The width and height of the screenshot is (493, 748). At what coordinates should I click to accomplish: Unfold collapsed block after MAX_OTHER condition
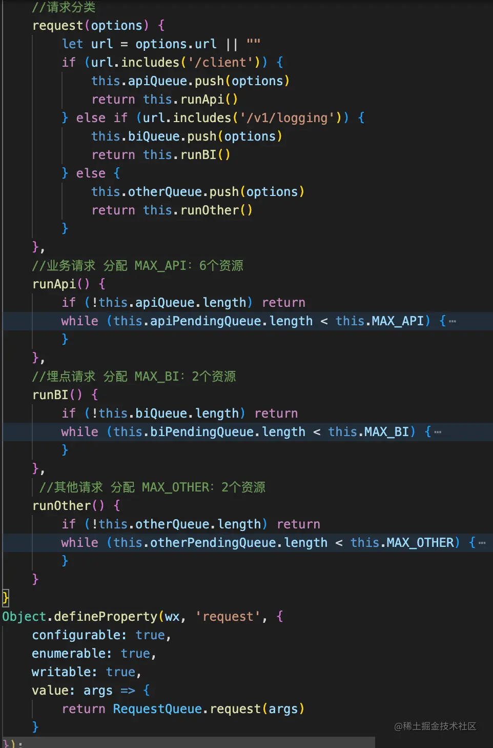(482, 543)
